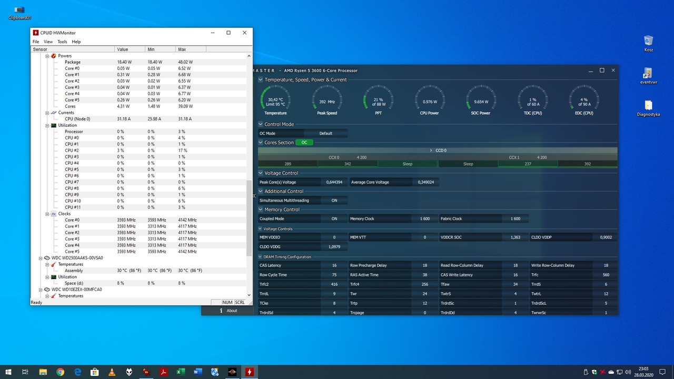Open the Tools menu in HWMonitor
Screen dimensions: 674x379
(x=62, y=42)
